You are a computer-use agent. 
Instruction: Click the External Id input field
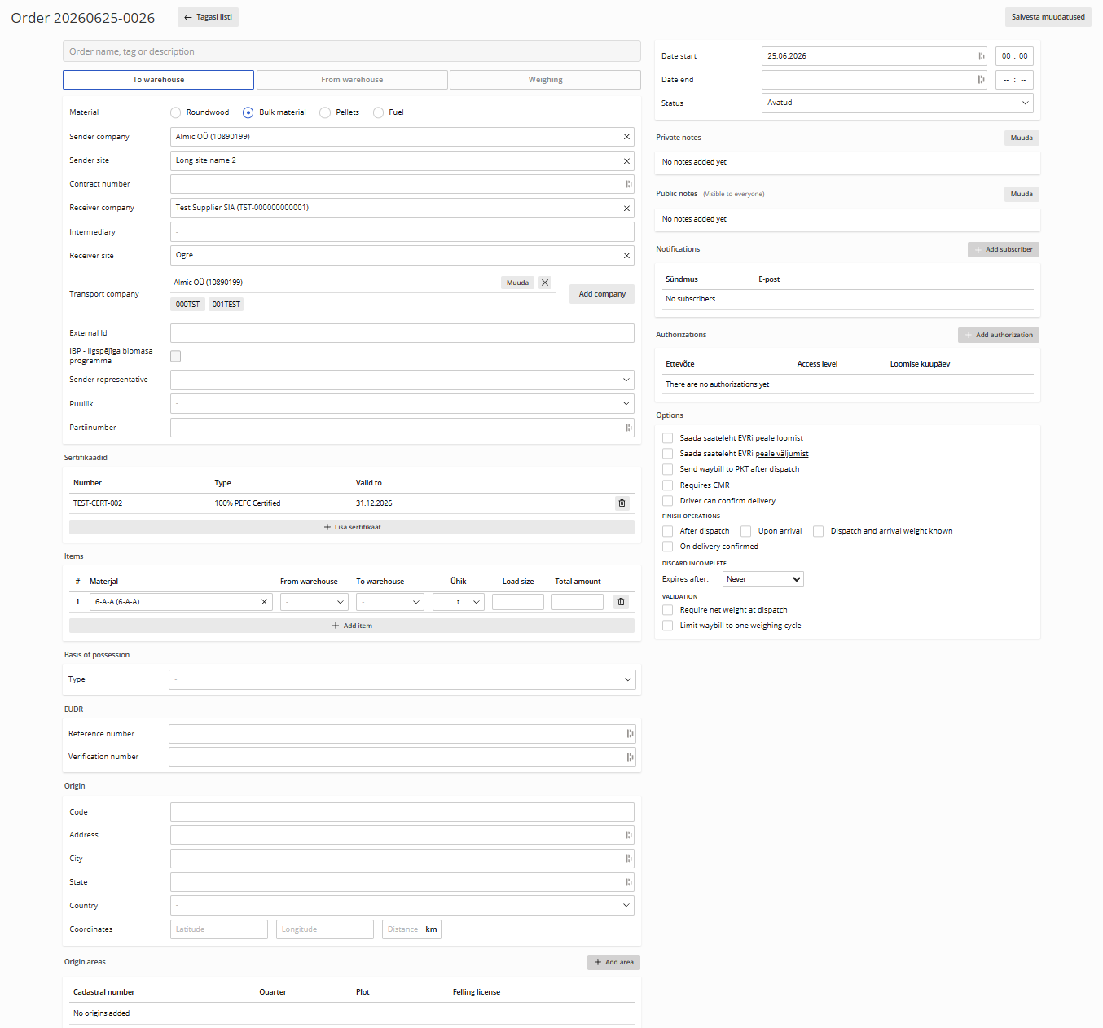click(x=402, y=333)
